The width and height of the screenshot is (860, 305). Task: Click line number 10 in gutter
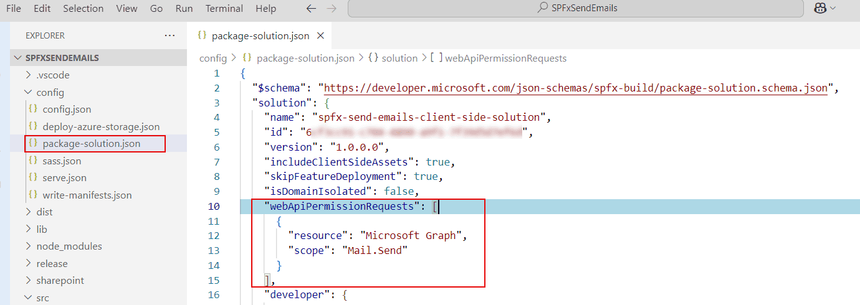214,206
